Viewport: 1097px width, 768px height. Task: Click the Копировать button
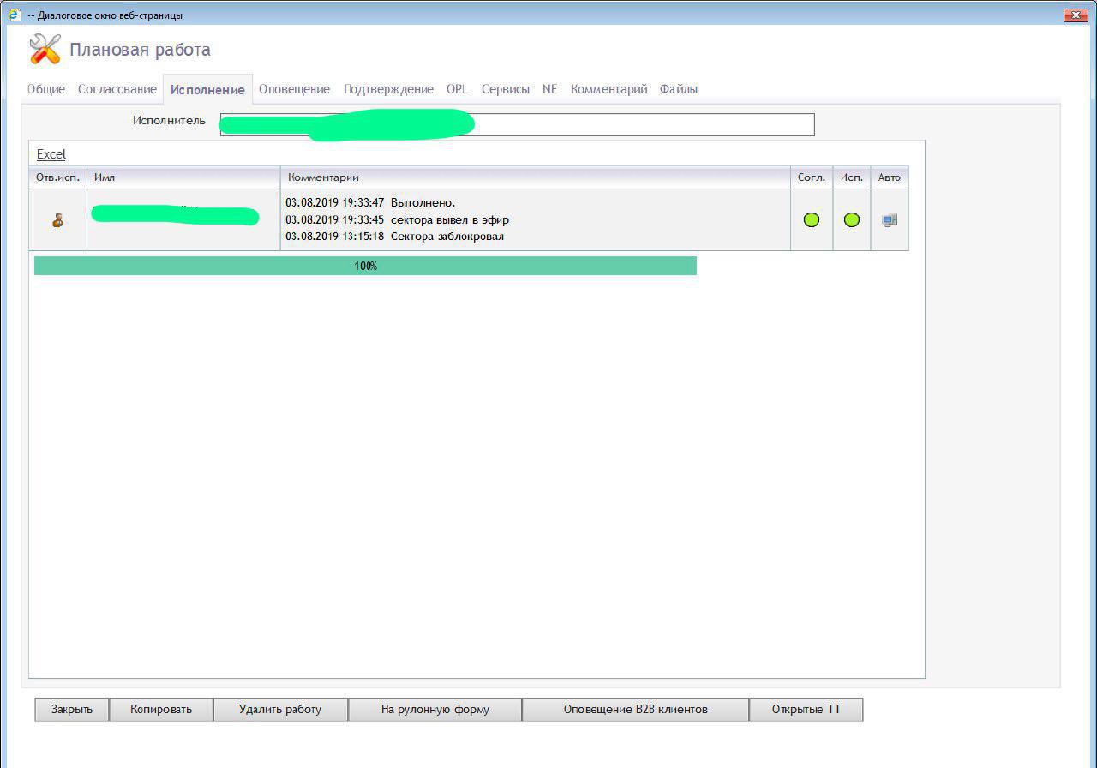[x=161, y=710]
